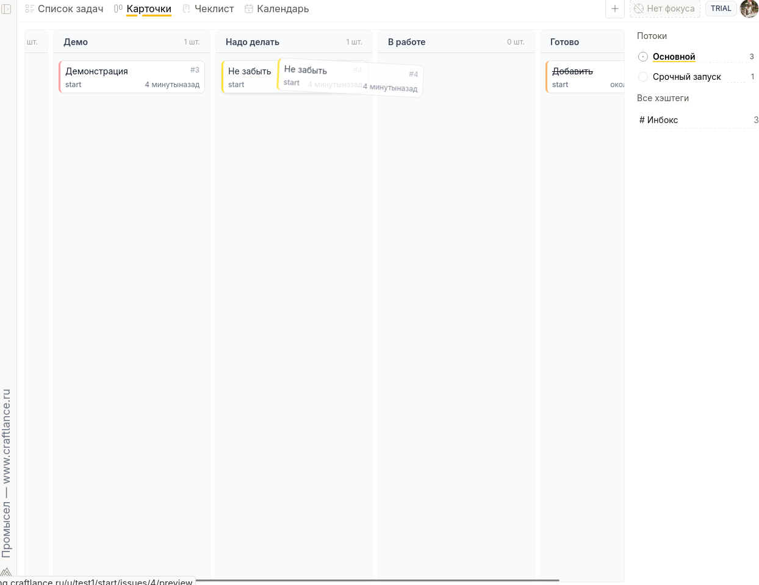Open the user avatar profile menu

point(749,9)
